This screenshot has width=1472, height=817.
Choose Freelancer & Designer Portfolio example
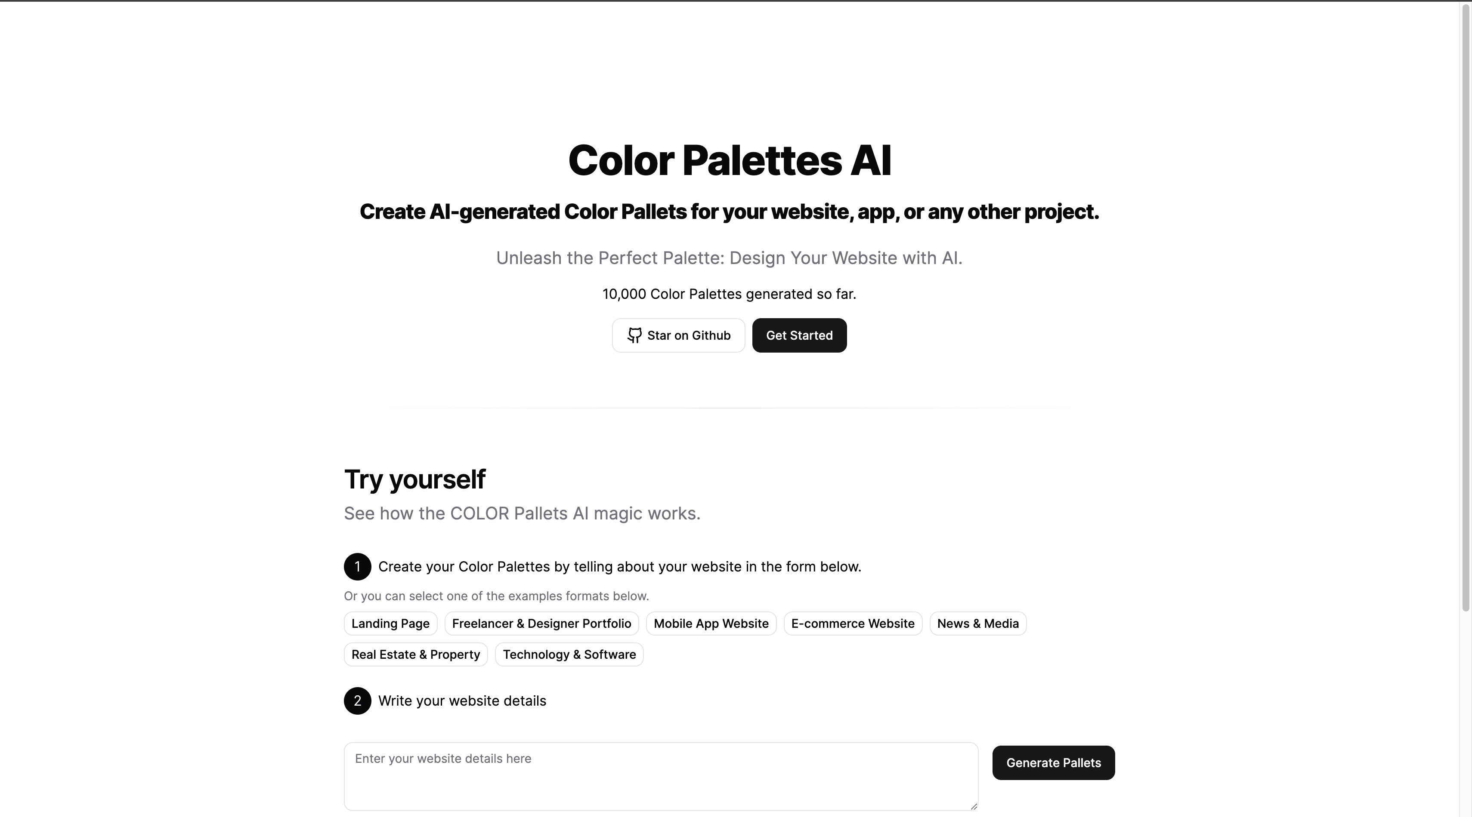541,623
